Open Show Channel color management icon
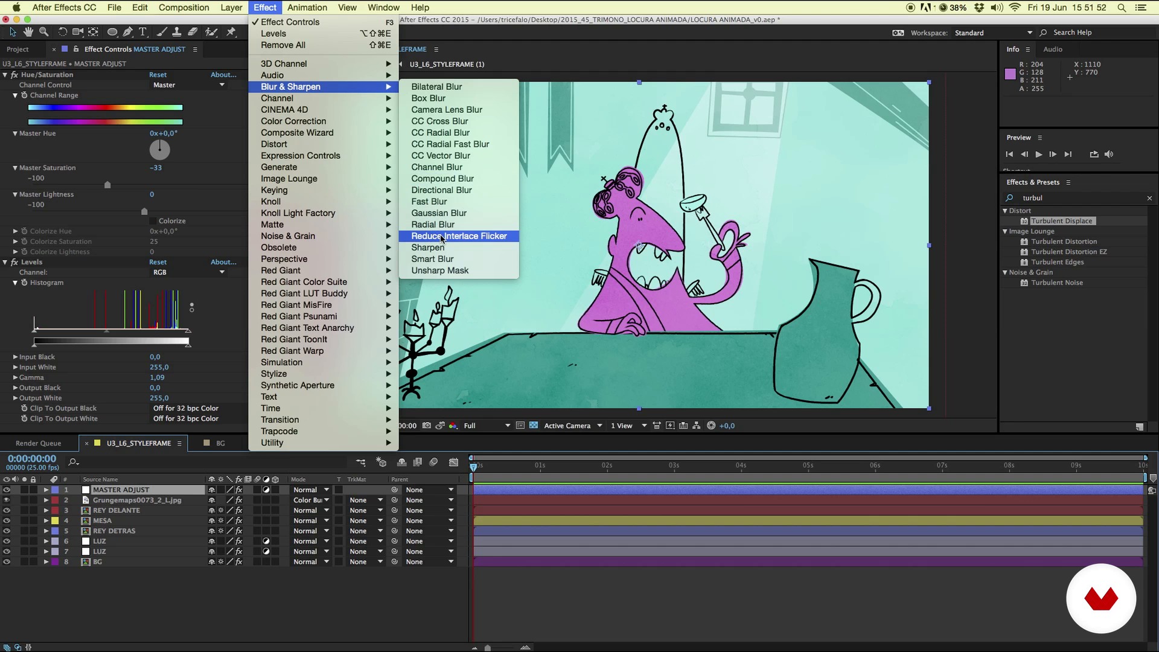This screenshot has height=652, width=1159. pyautogui.click(x=453, y=426)
